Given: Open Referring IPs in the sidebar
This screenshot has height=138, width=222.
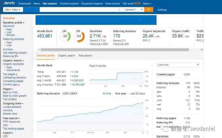Looking at the screenshot, I should pos(11,56).
